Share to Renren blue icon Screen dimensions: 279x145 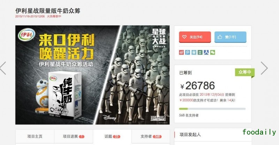coord(206,53)
